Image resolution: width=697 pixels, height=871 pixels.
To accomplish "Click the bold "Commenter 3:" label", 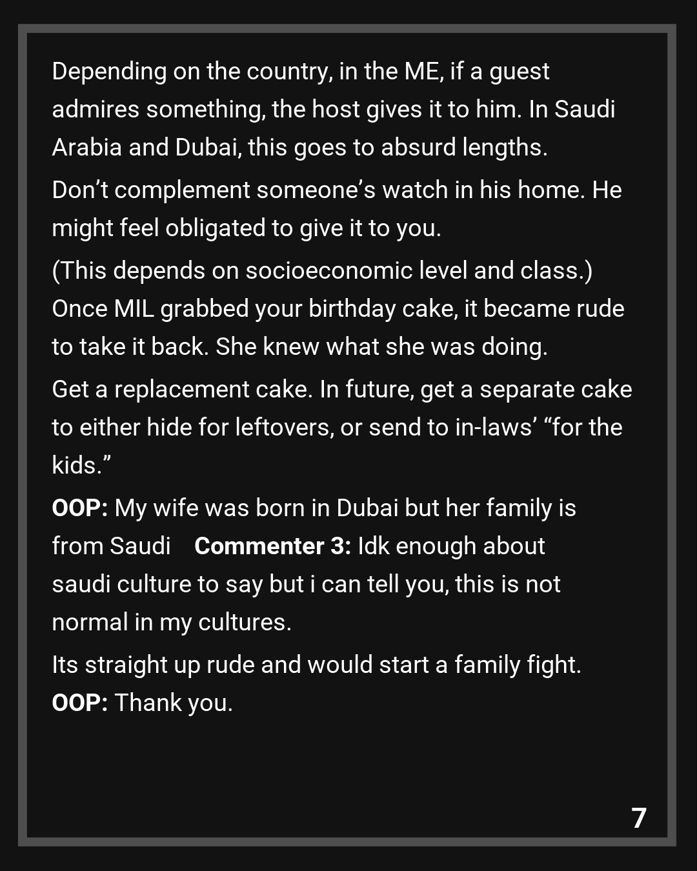I will 272,546.
